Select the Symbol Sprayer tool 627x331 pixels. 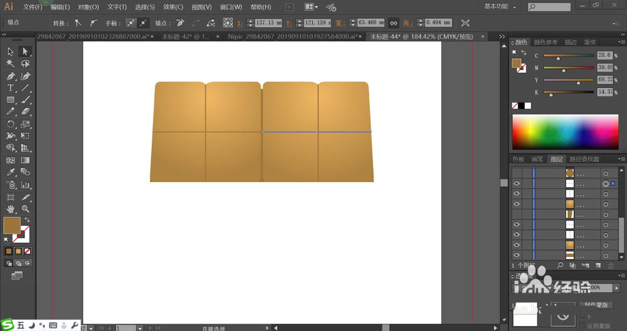[x=11, y=185]
